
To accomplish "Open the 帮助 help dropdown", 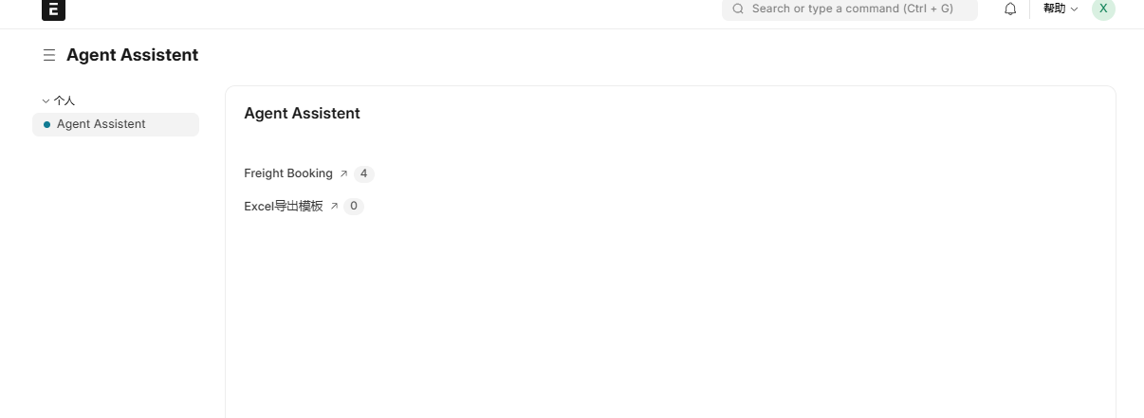I will coord(1061,9).
